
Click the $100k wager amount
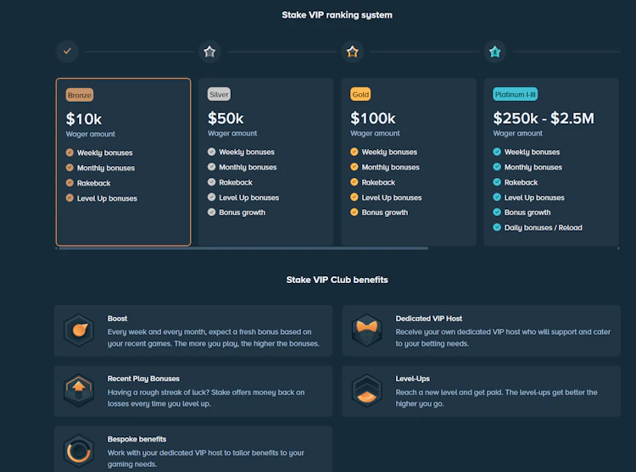click(x=373, y=119)
